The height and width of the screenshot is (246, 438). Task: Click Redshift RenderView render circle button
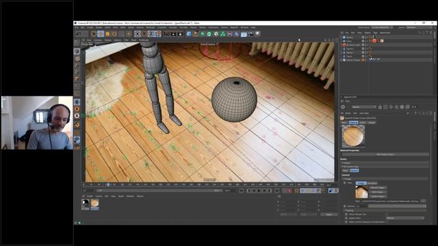coord(343,107)
